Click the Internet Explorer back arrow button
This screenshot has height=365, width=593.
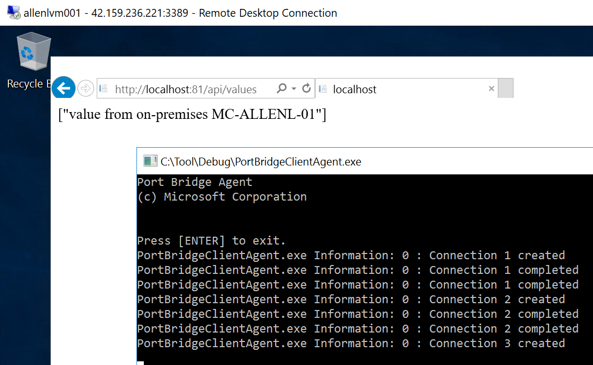click(64, 87)
